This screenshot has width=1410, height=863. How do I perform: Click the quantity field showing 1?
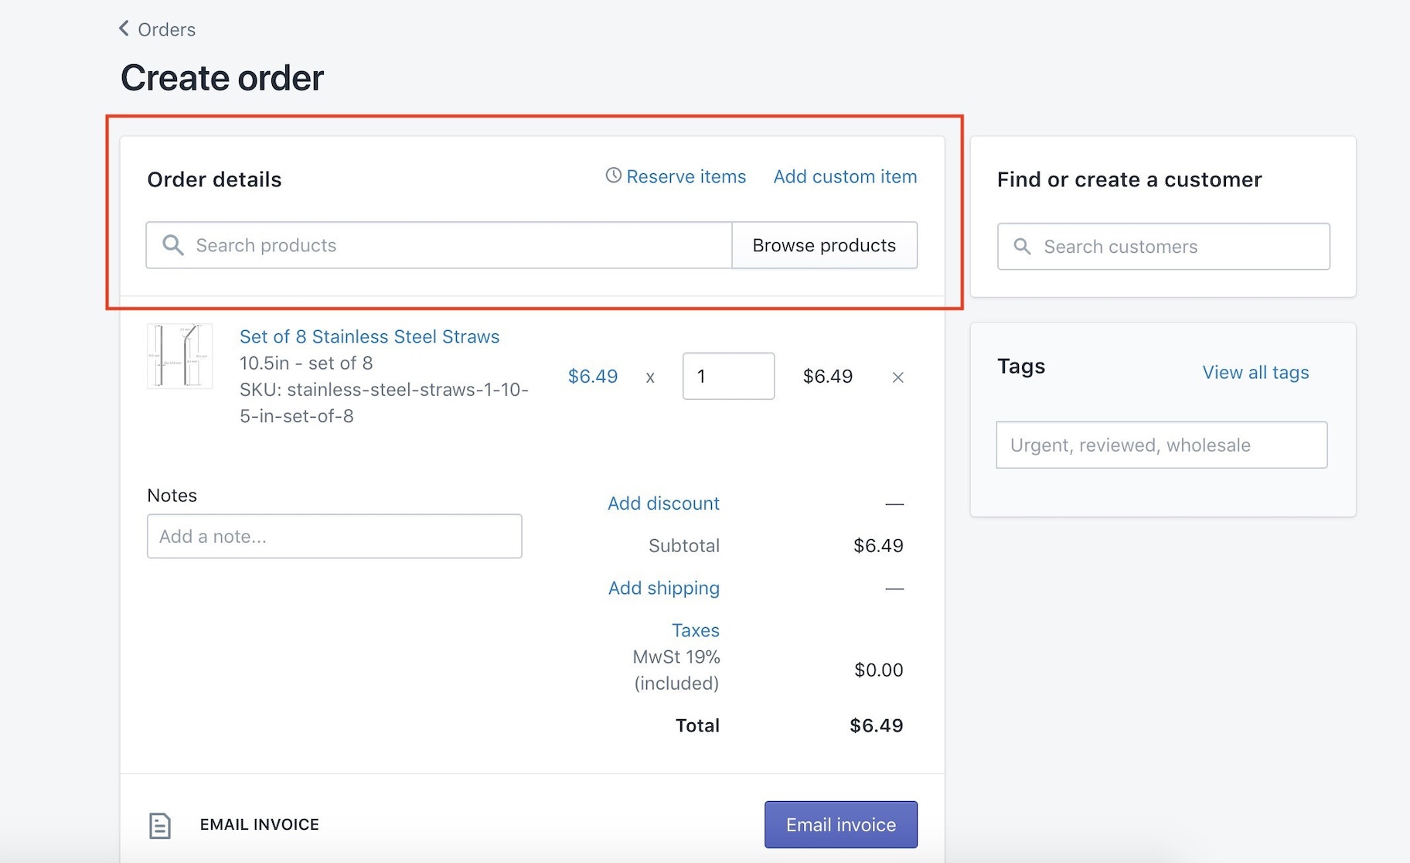pyautogui.click(x=728, y=377)
